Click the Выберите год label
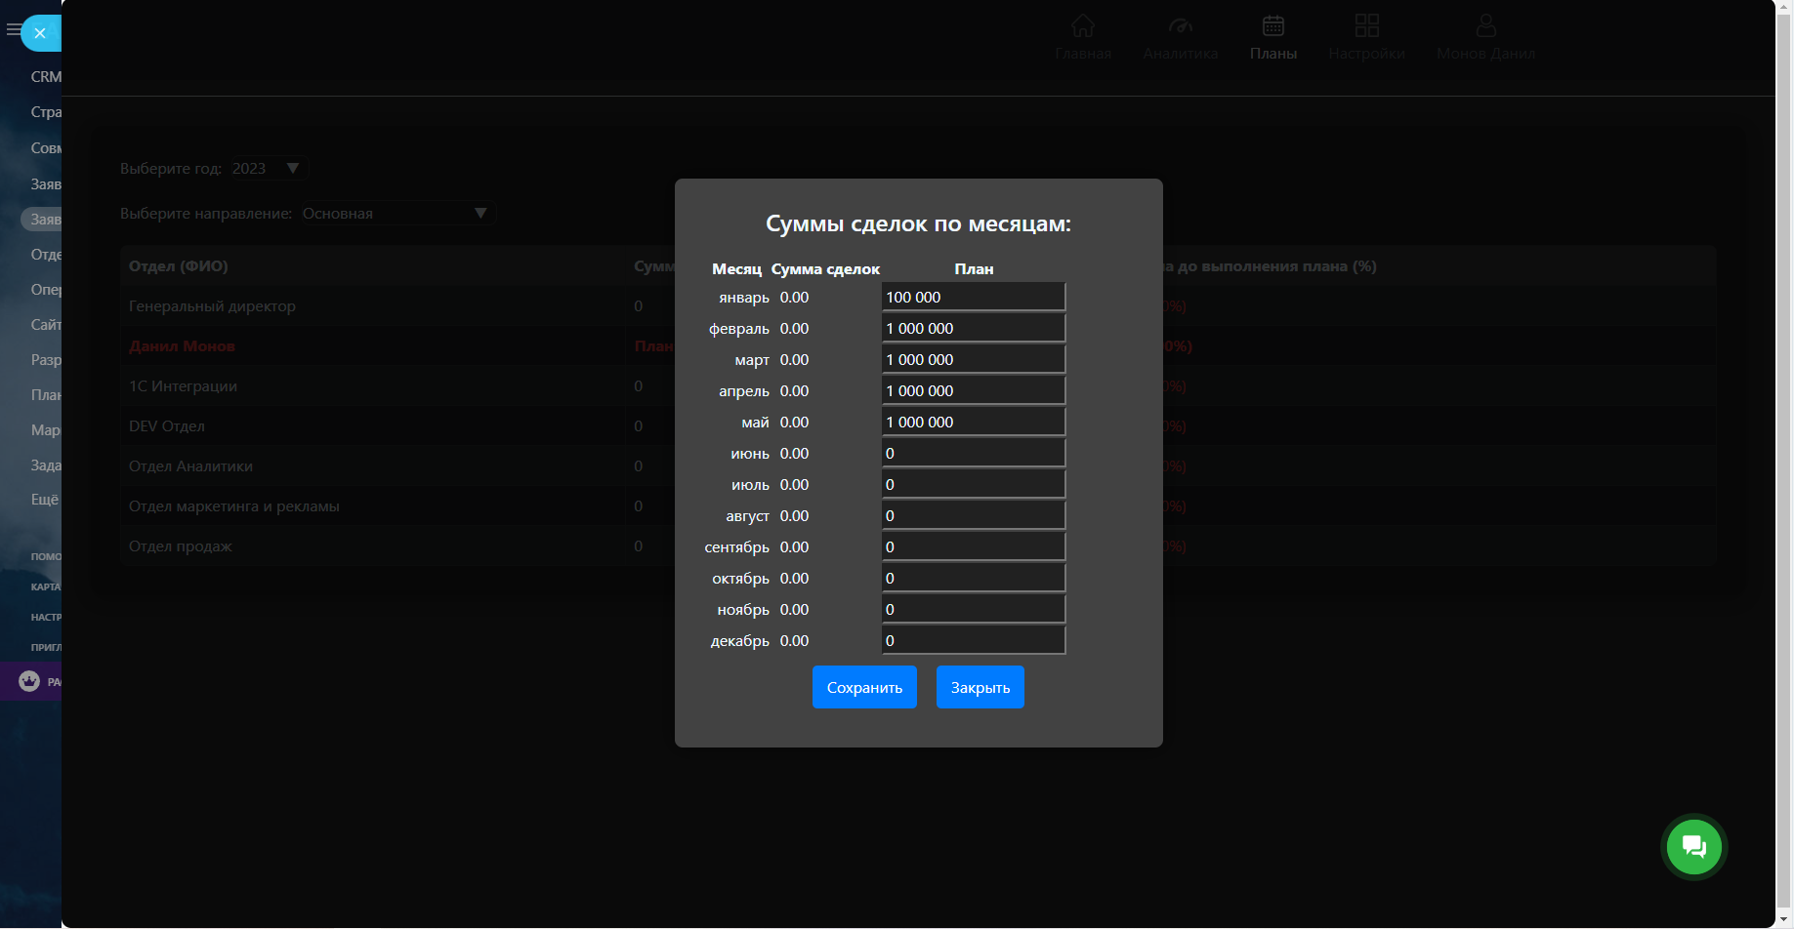The image size is (1794, 929). [x=171, y=168]
